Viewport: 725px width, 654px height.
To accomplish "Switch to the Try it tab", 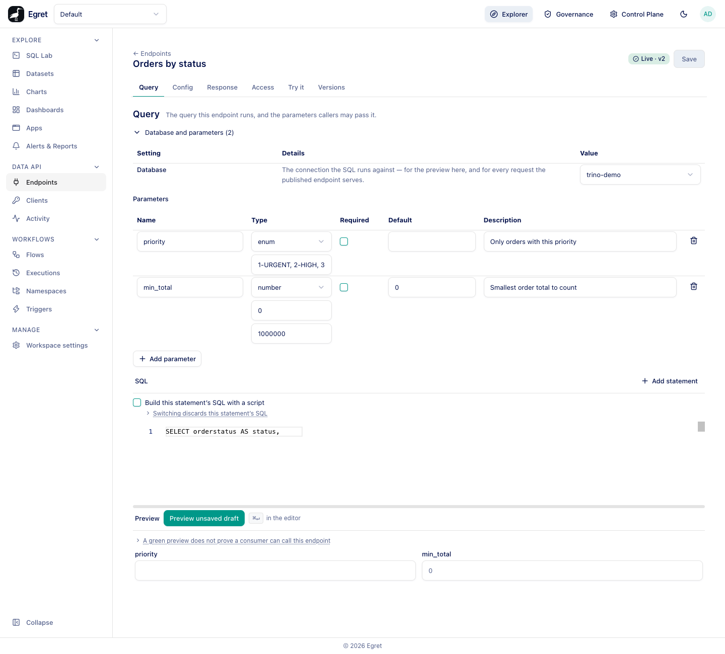I will 296,88.
